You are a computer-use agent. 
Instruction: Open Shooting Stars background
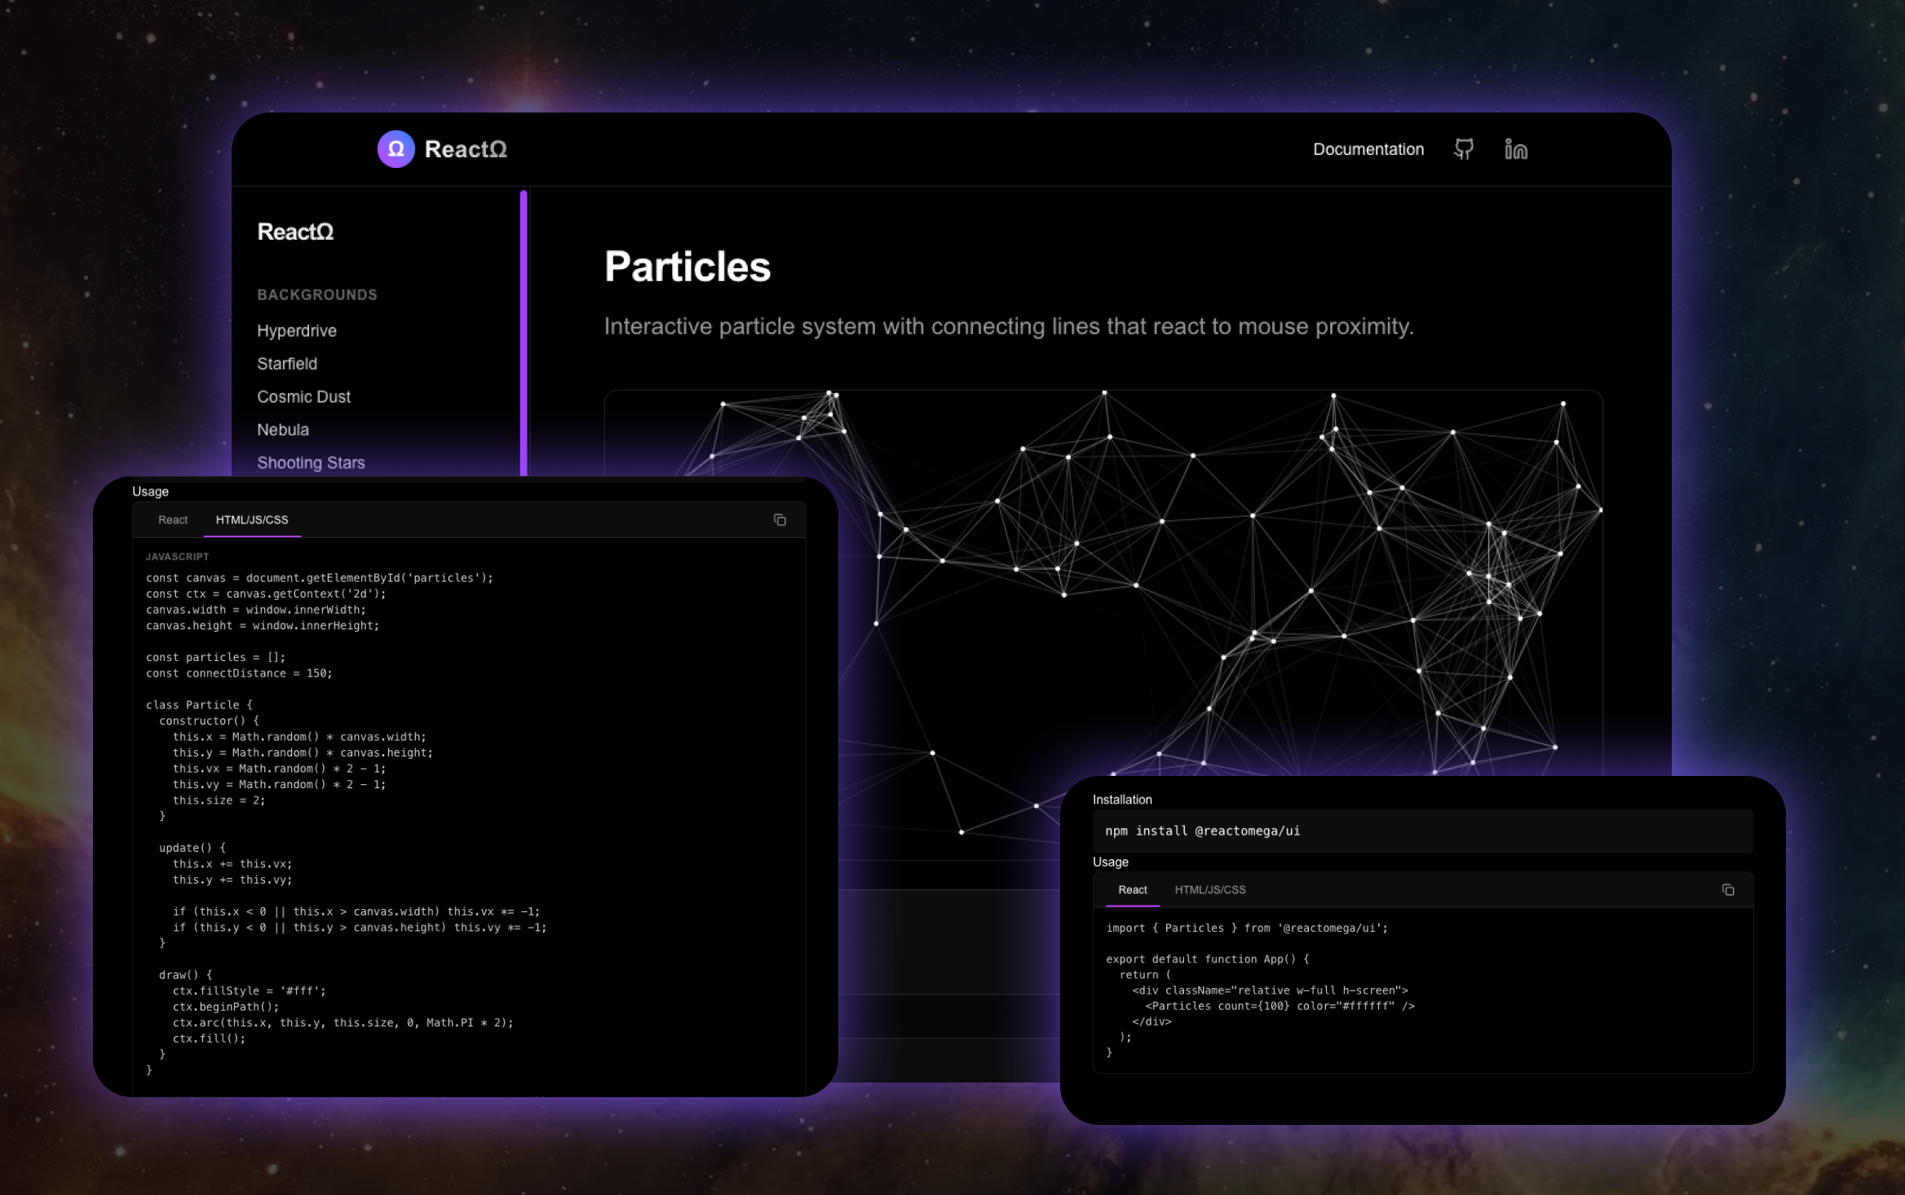point(311,462)
